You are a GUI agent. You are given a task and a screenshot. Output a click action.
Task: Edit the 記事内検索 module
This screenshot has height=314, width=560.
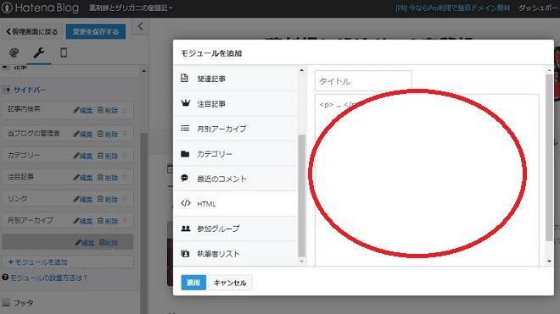click(x=83, y=111)
